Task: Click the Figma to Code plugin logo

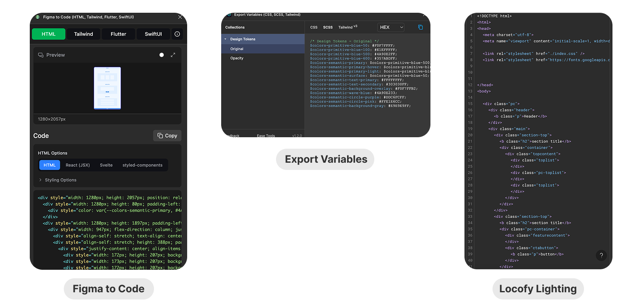Action: pyautogui.click(x=37, y=17)
